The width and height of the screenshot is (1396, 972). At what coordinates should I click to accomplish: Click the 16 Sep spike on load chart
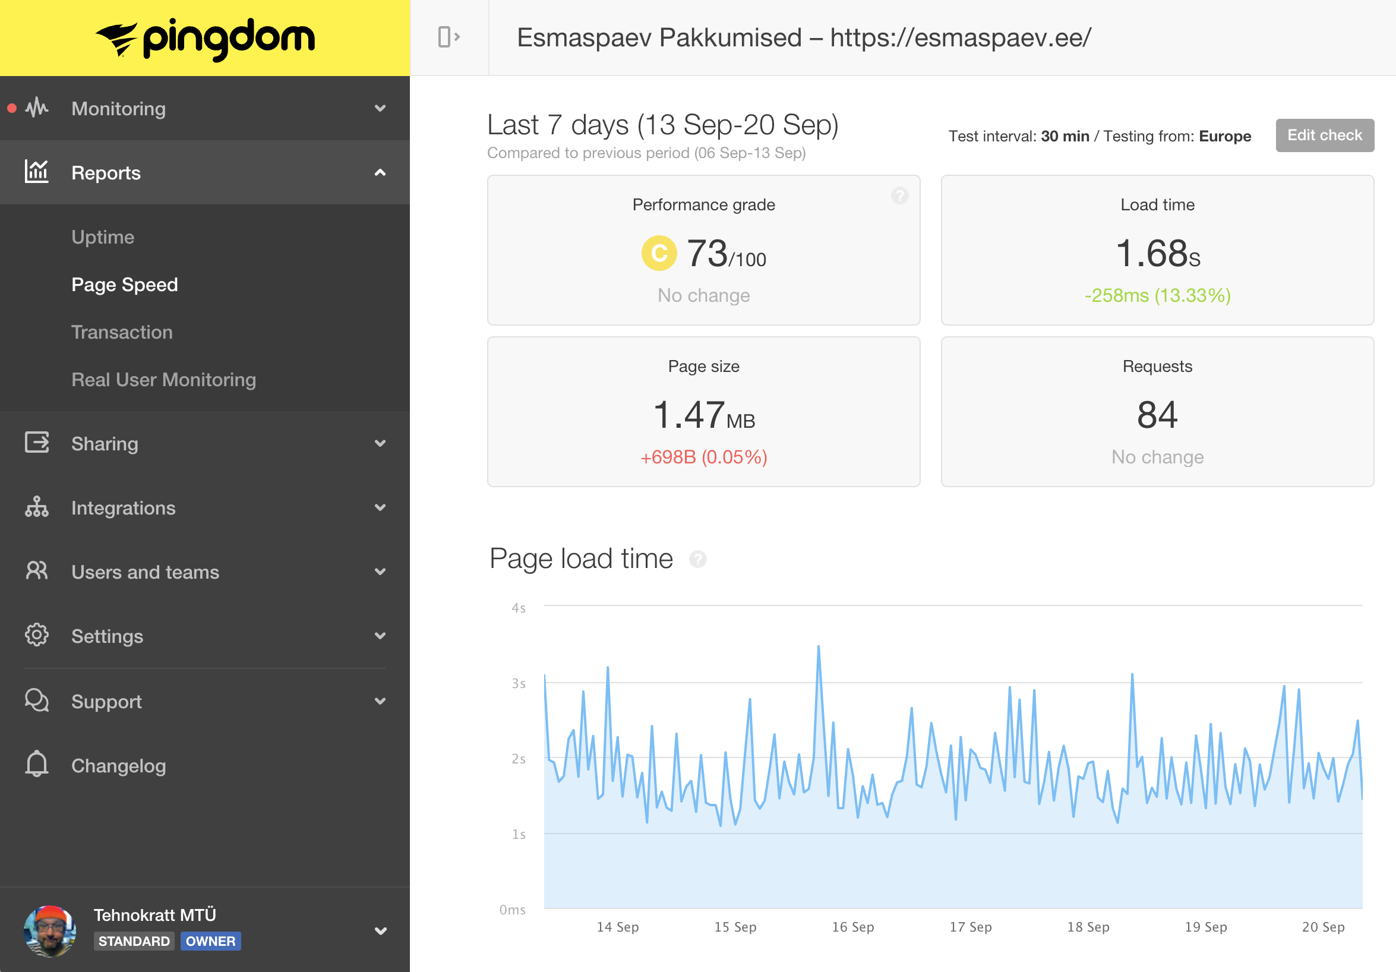coord(819,647)
